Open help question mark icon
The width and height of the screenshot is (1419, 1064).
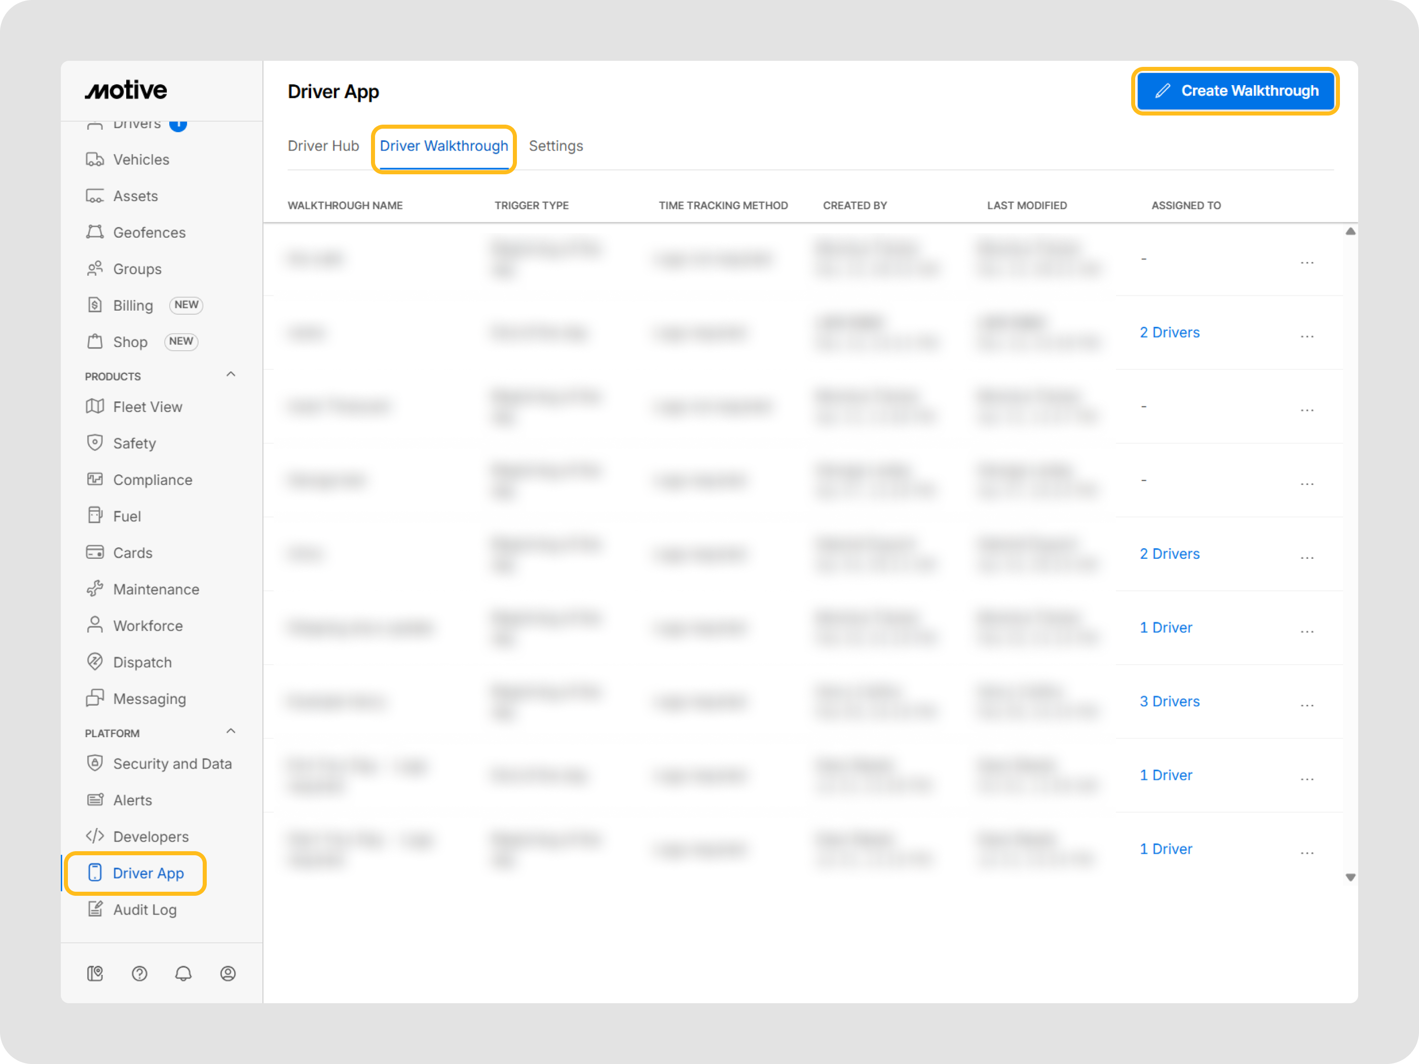pos(139,974)
